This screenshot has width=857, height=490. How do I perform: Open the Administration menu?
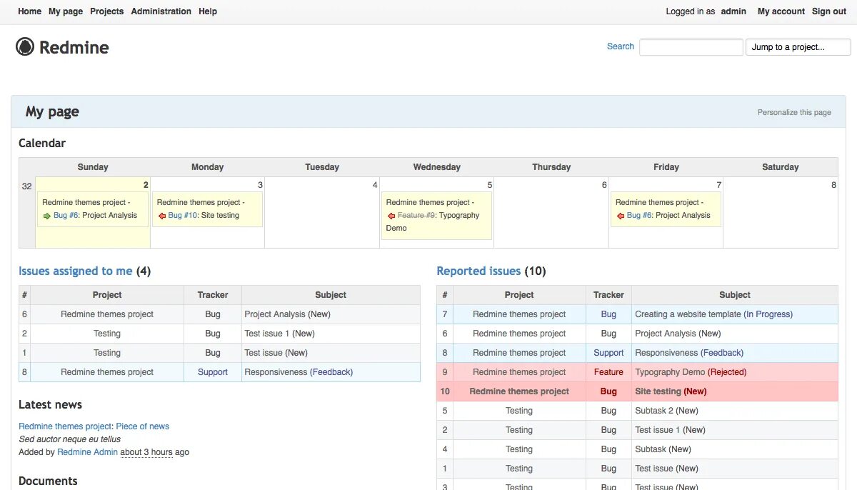click(161, 11)
